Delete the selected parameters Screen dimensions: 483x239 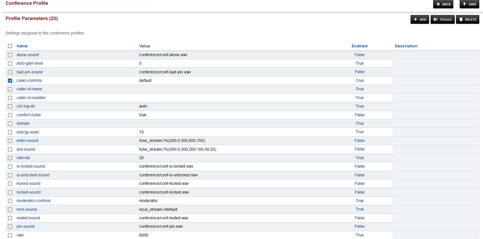point(467,19)
